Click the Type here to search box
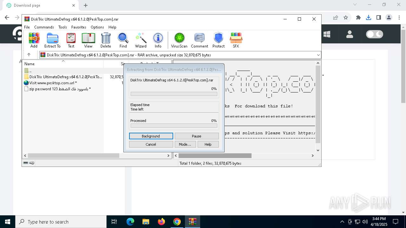Screen dimensions: 406x228 pyautogui.click(x=61, y=222)
